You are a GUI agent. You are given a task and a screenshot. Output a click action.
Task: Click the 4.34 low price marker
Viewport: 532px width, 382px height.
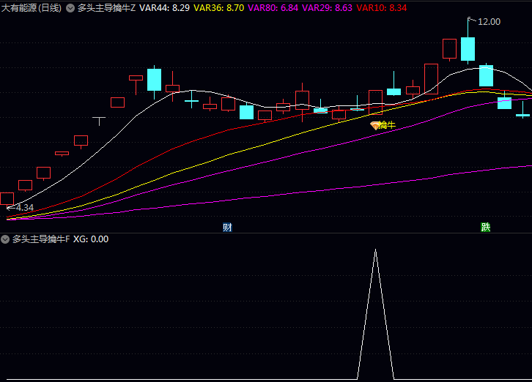pyautogui.click(x=24, y=208)
